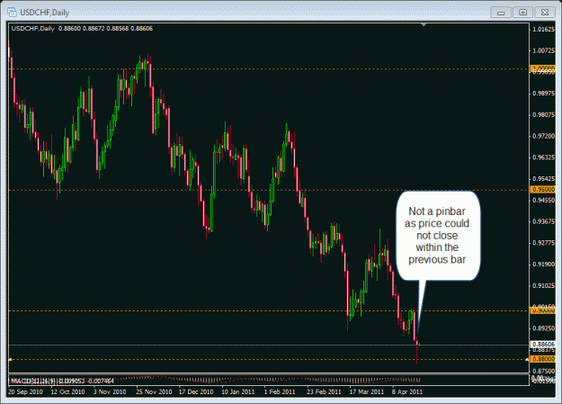The image size is (562, 404).
Task: Select the 1.00000 horizontal line price label
Action: 542,68
